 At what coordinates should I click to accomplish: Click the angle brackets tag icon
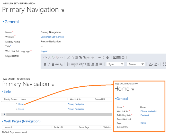coord(61,58)
